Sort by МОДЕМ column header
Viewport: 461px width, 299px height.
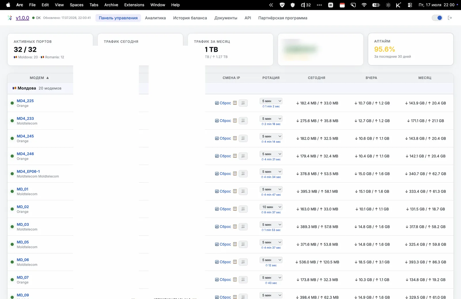(39, 78)
